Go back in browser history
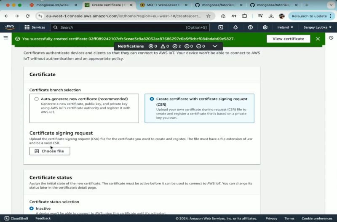This screenshot has width=337, height=222. click(6, 16)
